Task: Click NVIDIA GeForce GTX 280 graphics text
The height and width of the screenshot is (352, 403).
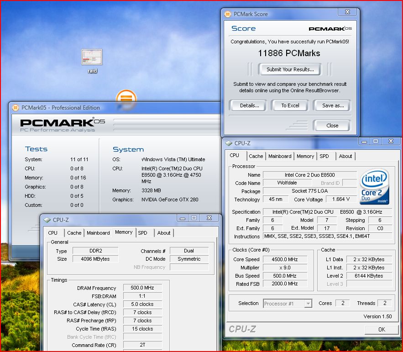Action: [x=170, y=200]
